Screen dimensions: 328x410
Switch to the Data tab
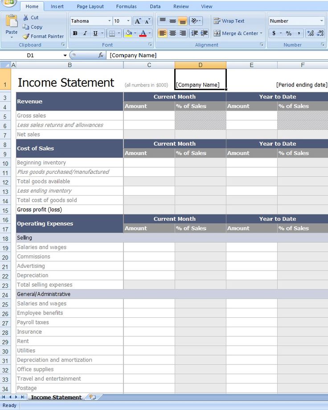point(155,6)
